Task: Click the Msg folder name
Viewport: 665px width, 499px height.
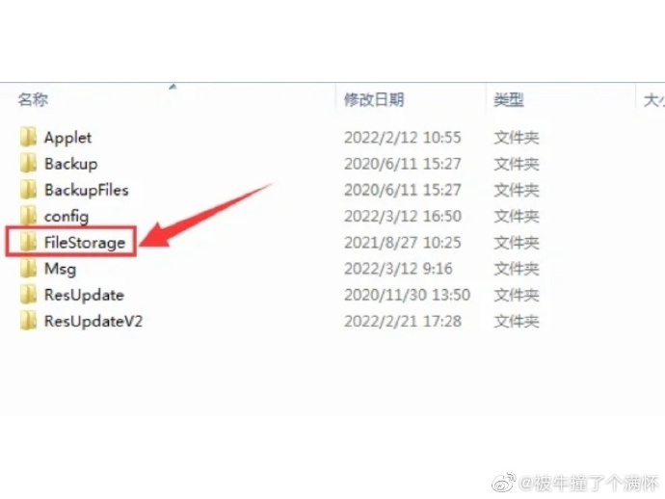Action: click(x=60, y=269)
